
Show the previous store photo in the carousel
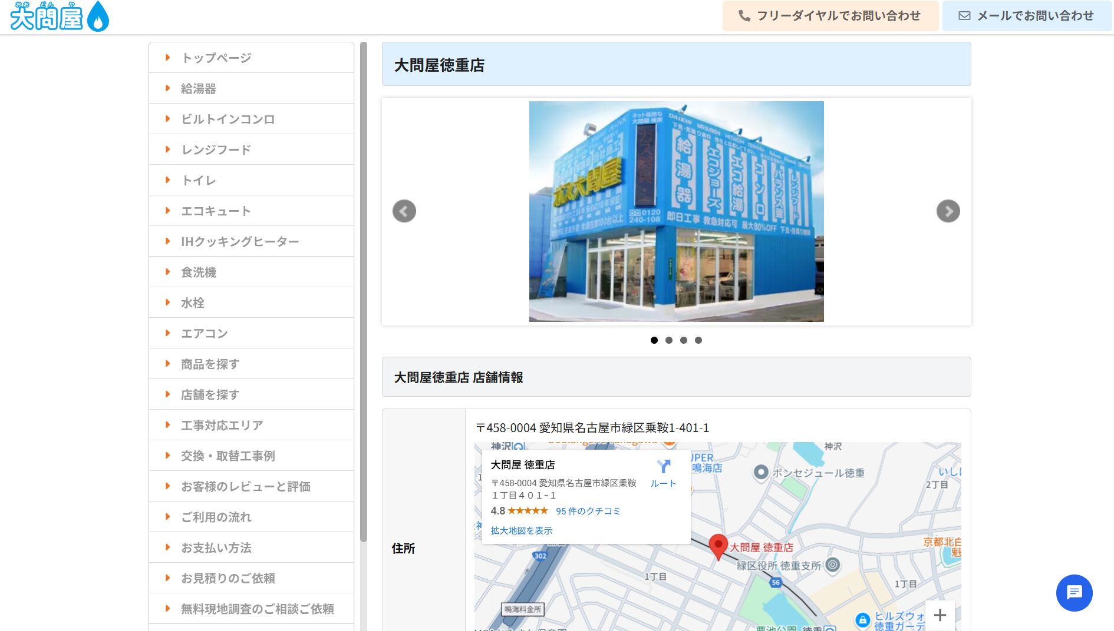(404, 211)
